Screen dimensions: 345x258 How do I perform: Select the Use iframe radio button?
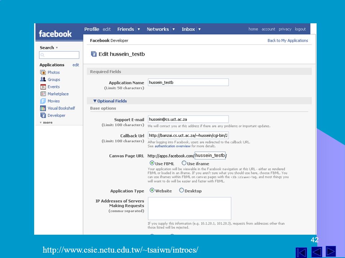tap(184, 163)
